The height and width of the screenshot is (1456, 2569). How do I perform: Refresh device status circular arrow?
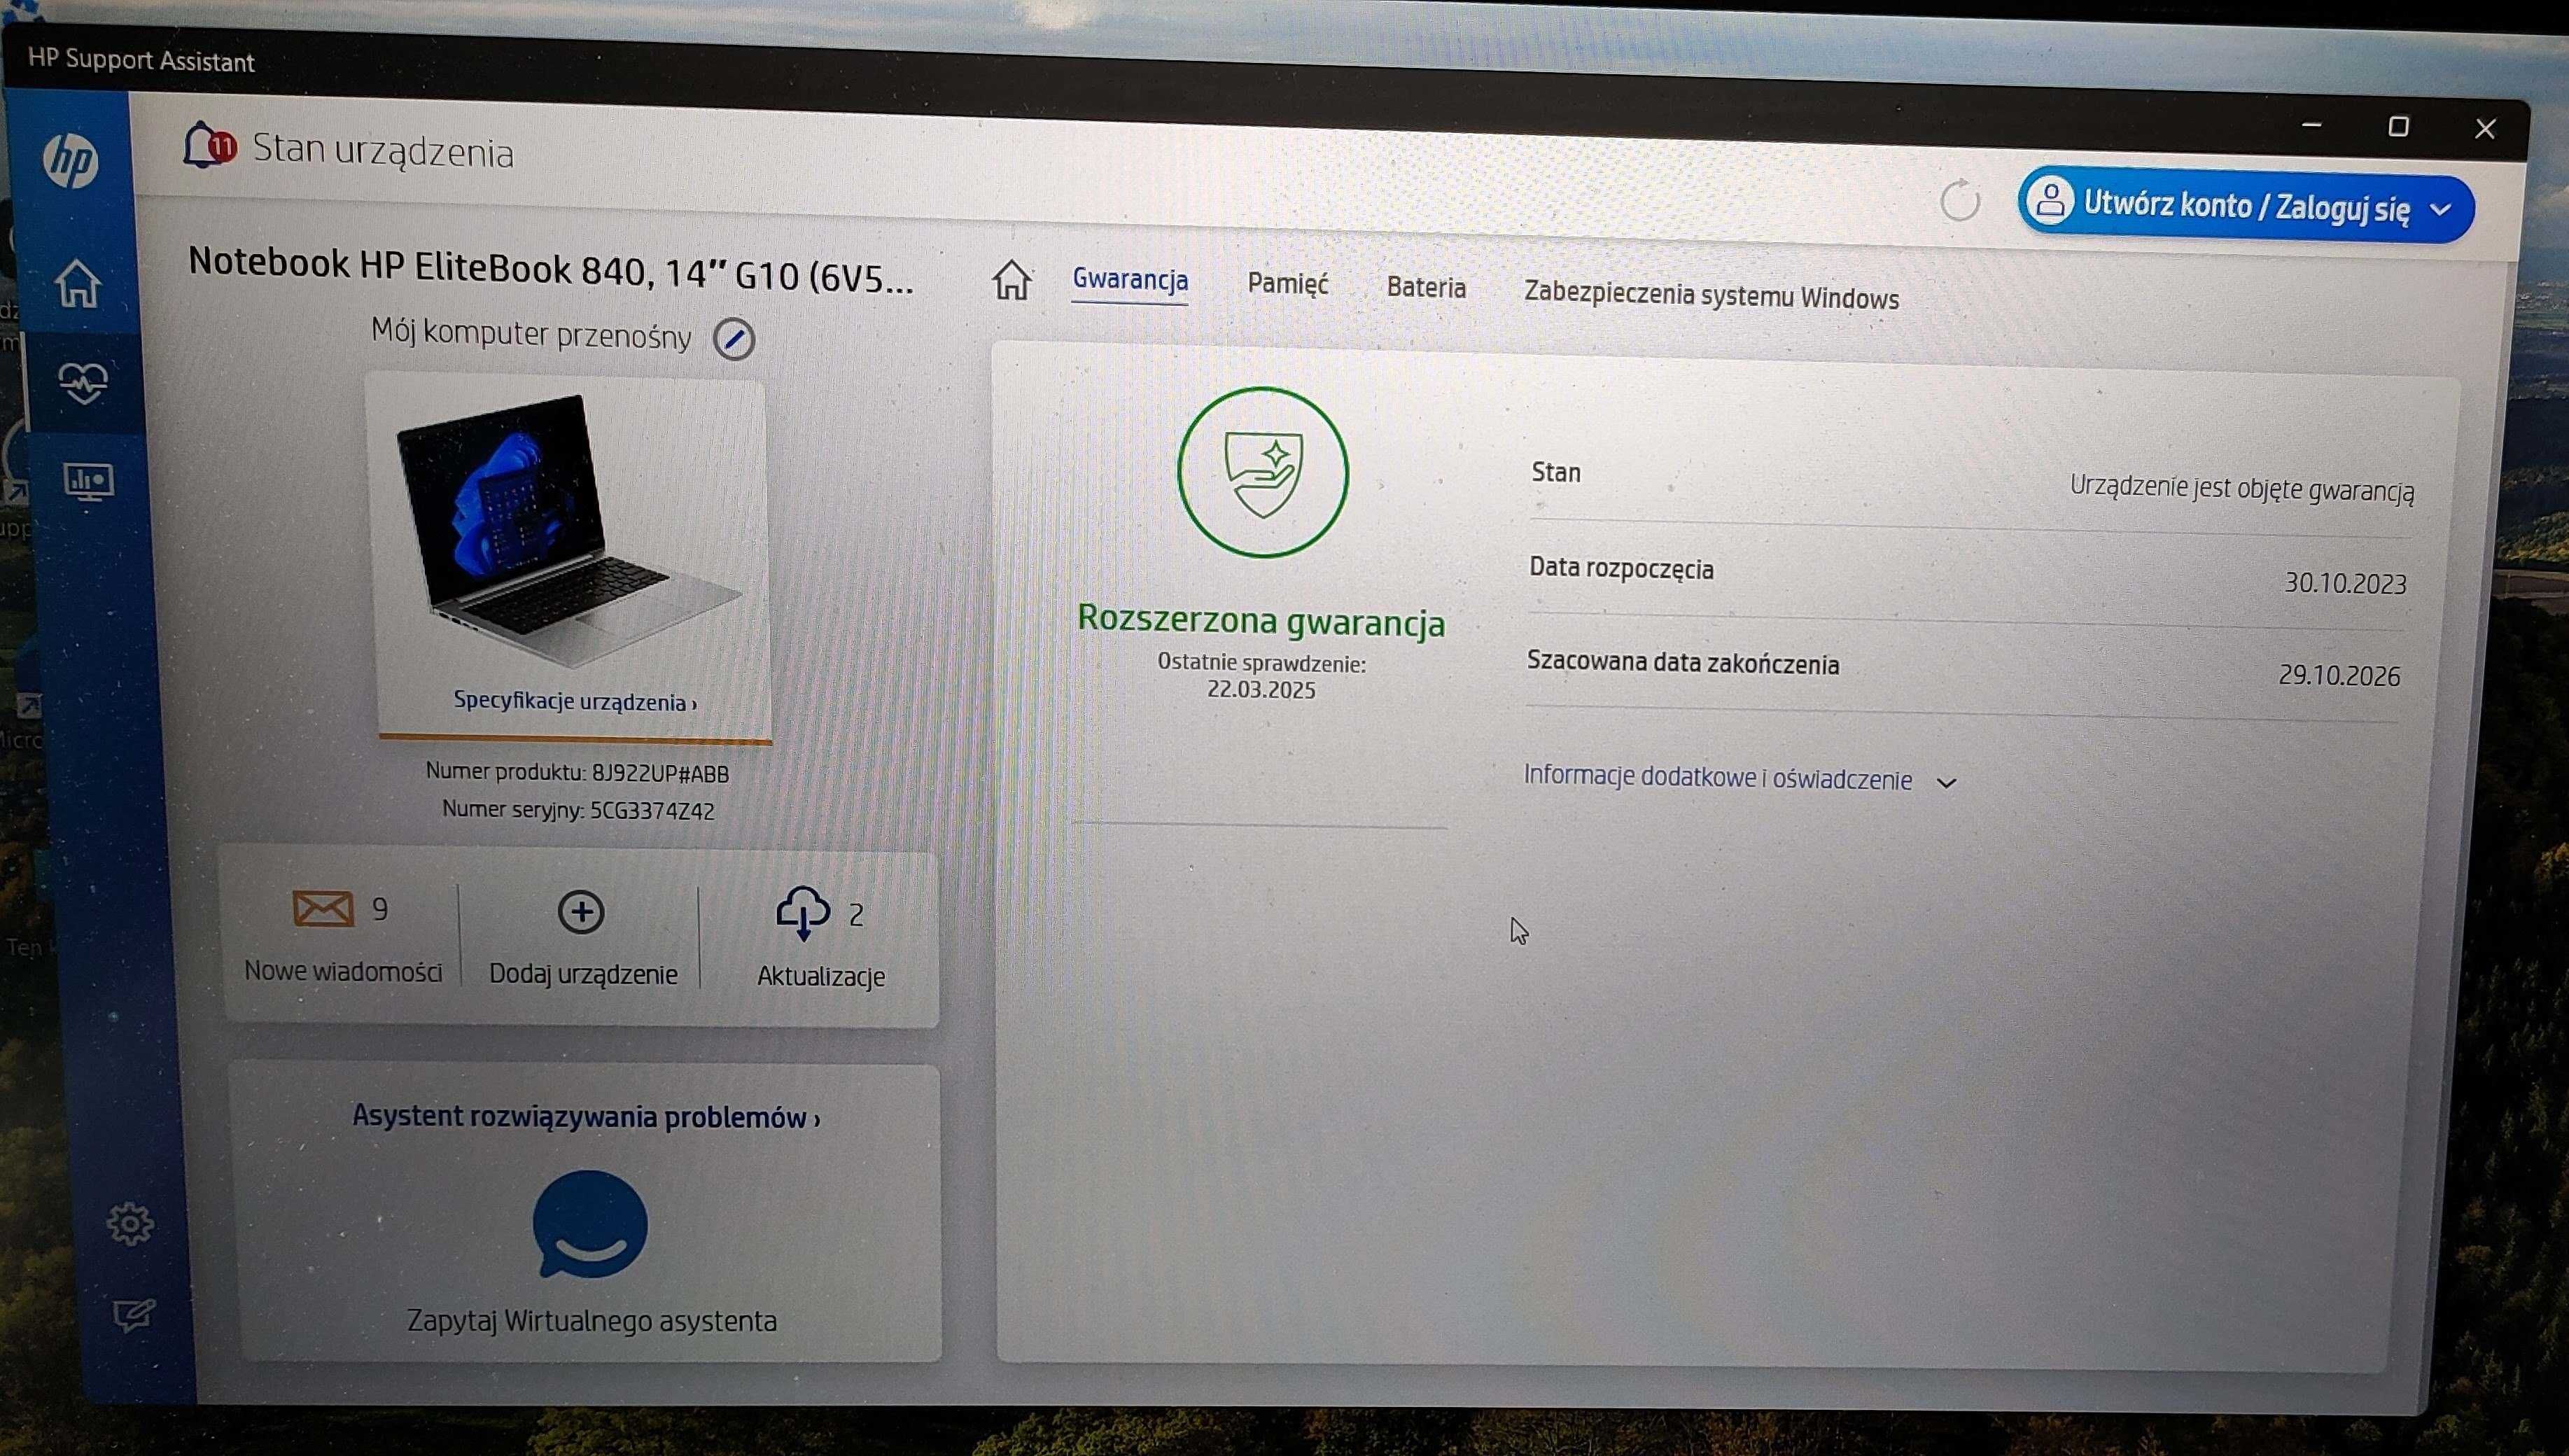tap(1959, 201)
